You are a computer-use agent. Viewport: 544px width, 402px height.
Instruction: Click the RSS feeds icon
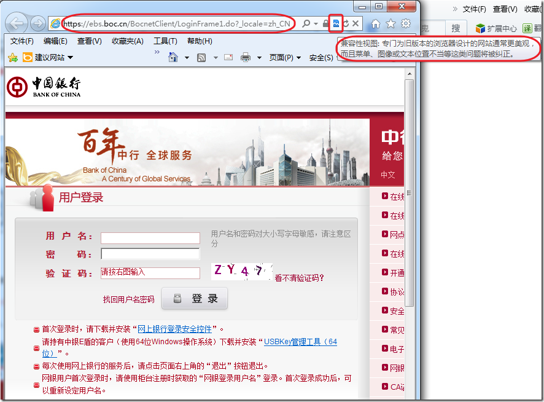(x=201, y=57)
